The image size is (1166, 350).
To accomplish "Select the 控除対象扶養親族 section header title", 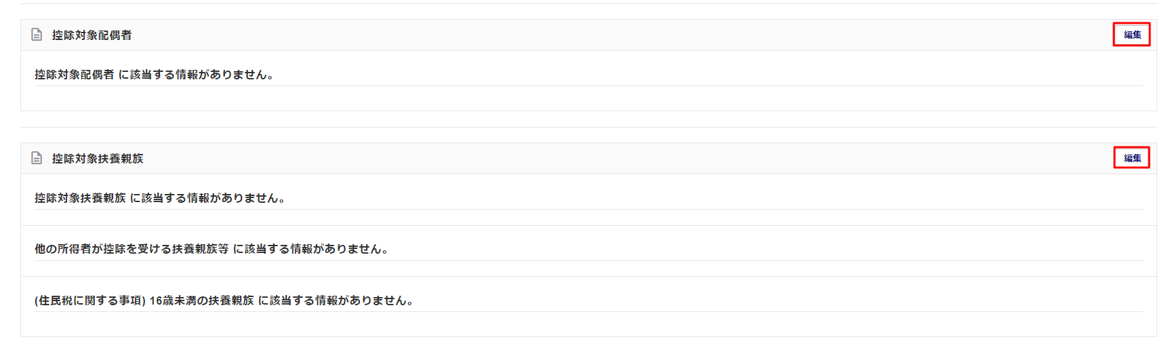I will click(x=98, y=159).
